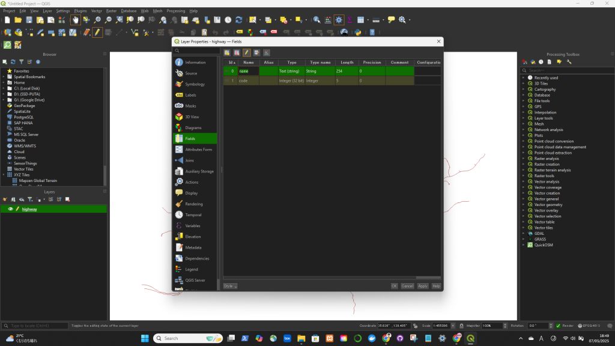Expand the Vector geometry toolbox group
The width and height of the screenshot is (615, 346).
click(523, 205)
